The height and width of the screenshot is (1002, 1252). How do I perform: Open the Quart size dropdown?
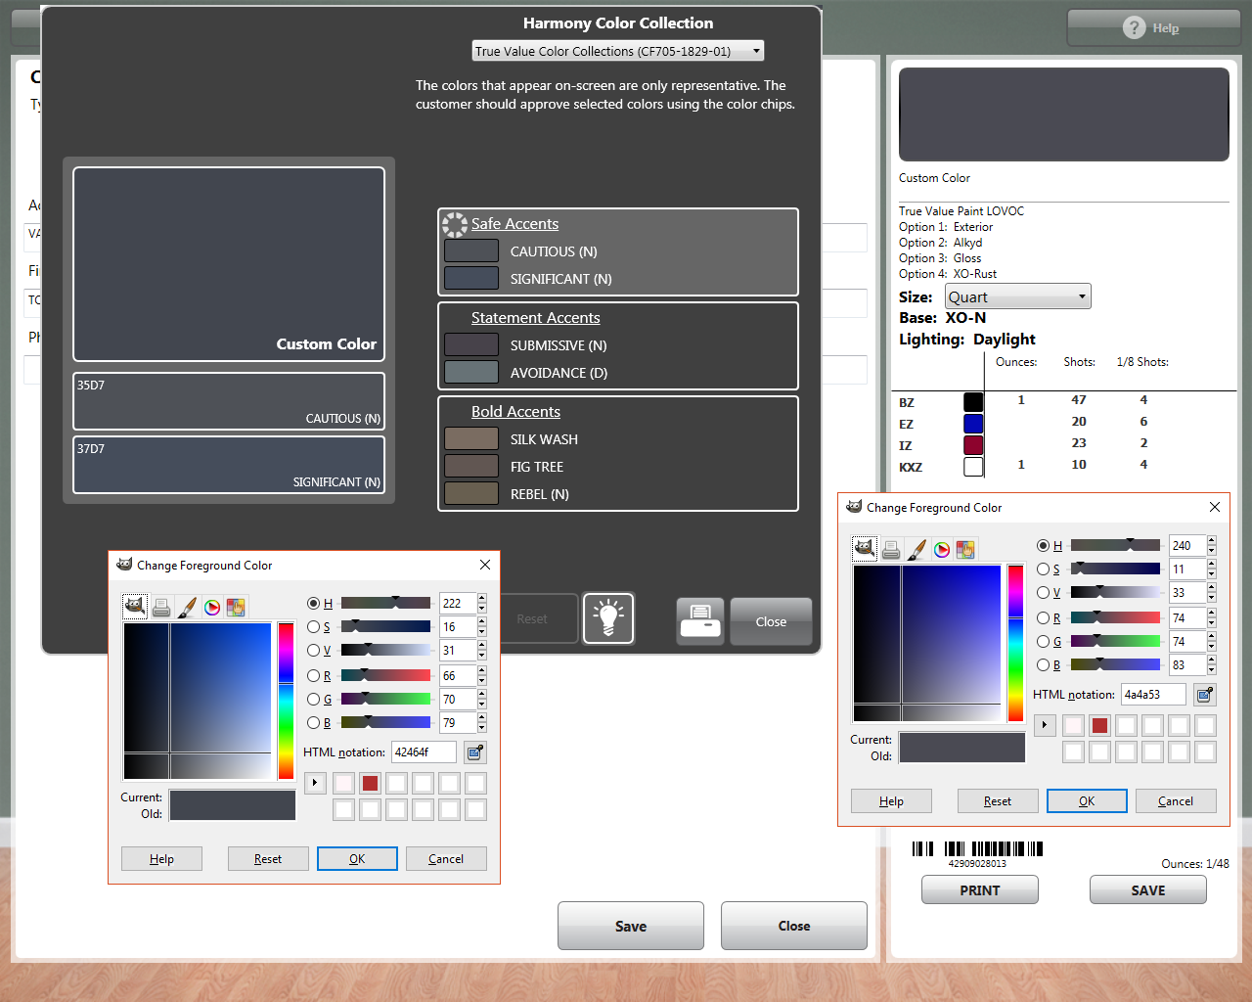pyautogui.click(x=1017, y=296)
